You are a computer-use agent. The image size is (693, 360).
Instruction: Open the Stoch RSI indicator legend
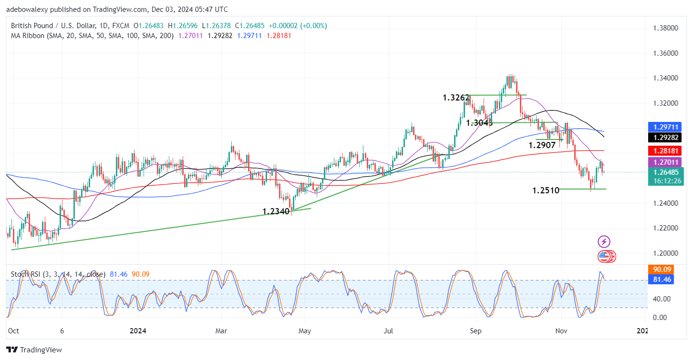(x=59, y=274)
